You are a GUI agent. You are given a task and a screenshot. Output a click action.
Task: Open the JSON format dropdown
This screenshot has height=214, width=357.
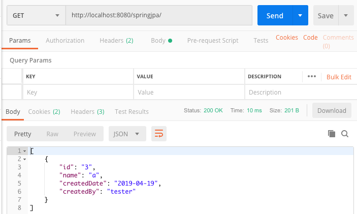(127, 134)
